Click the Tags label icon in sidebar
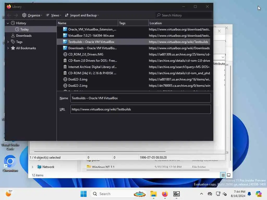The image size is (267, 200). click(13, 42)
